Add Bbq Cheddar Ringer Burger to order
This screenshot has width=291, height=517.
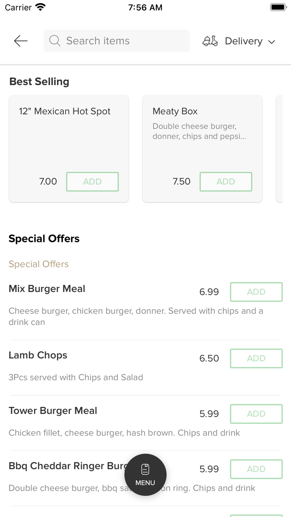(x=256, y=469)
